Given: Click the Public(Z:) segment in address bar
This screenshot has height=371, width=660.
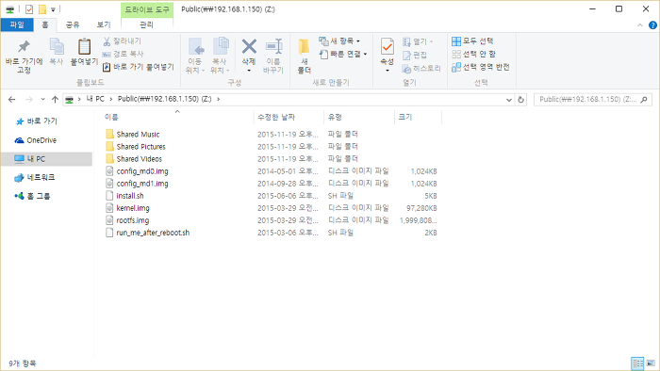Looking at the screenshot, I should [x=165, y=99].
